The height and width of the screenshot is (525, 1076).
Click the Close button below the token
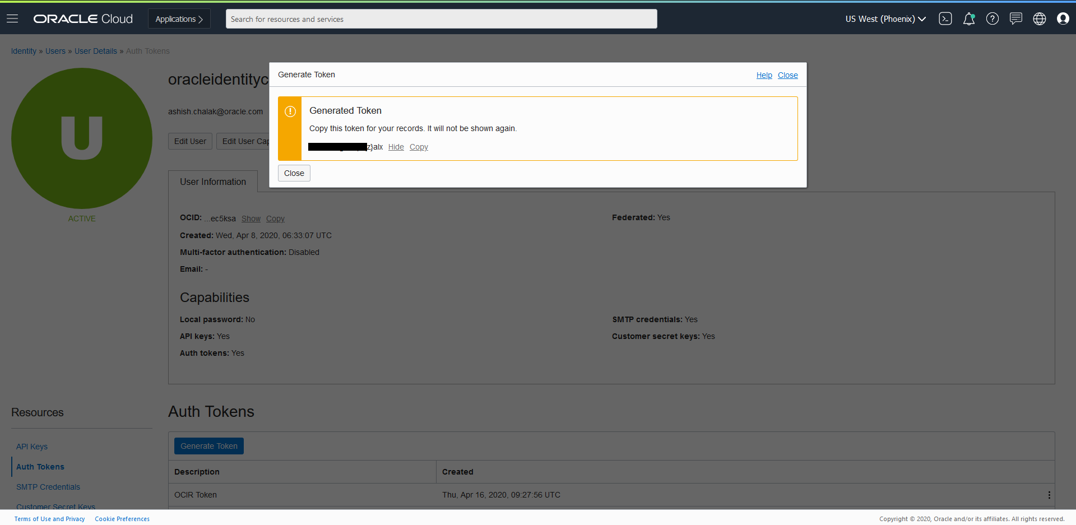click(x=294, y=173)
